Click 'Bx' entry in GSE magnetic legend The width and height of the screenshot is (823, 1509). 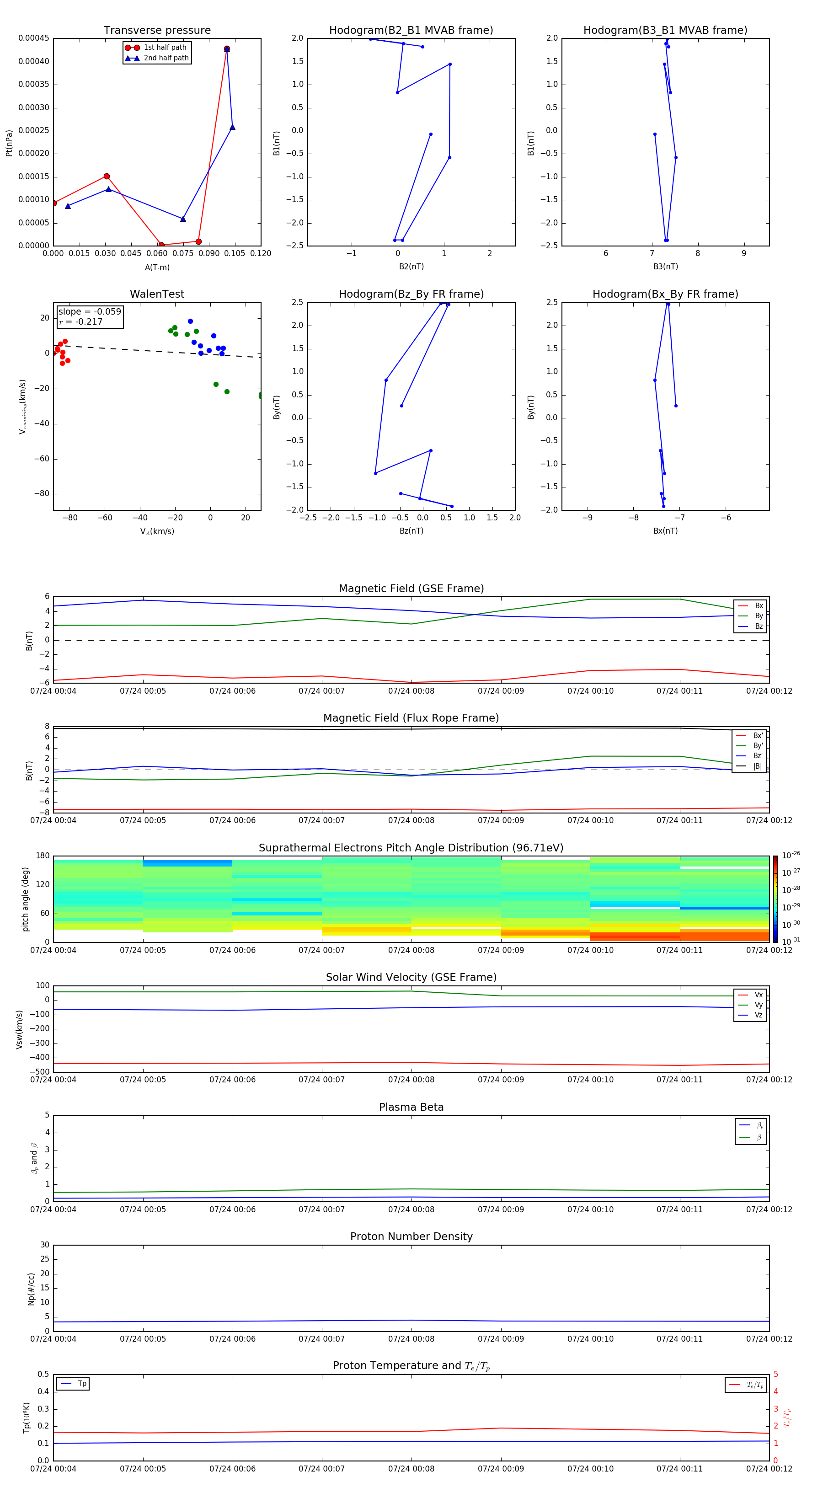click(x=751, y=606)
